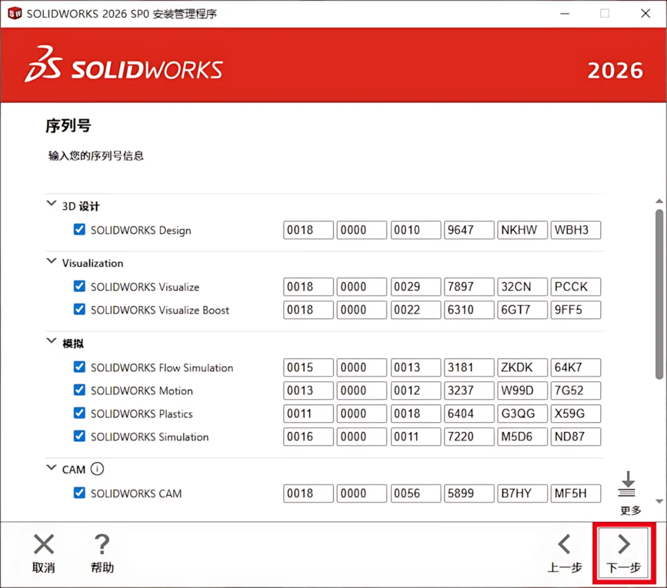Go back with the 上一步 arrow

coord(564,544)
